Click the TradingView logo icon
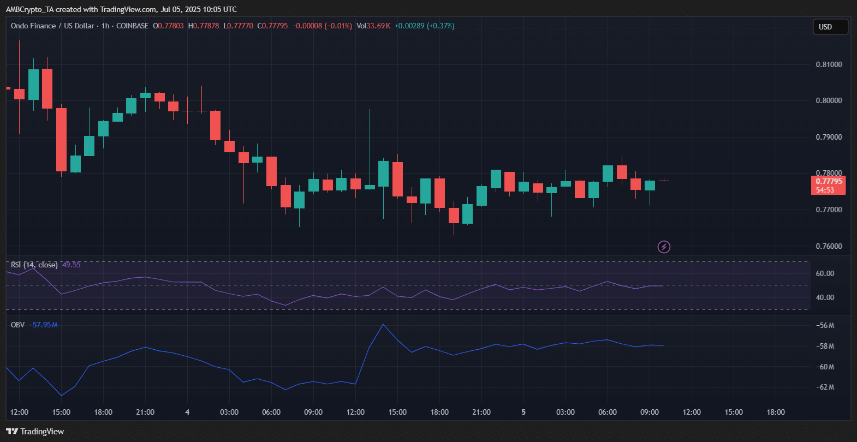 pos(12,432)
